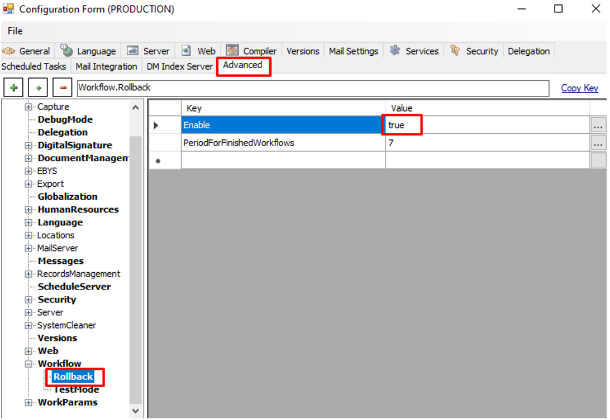Open the File menu
The height and width of the screenshot is (420, 610).
coord(15,31)
